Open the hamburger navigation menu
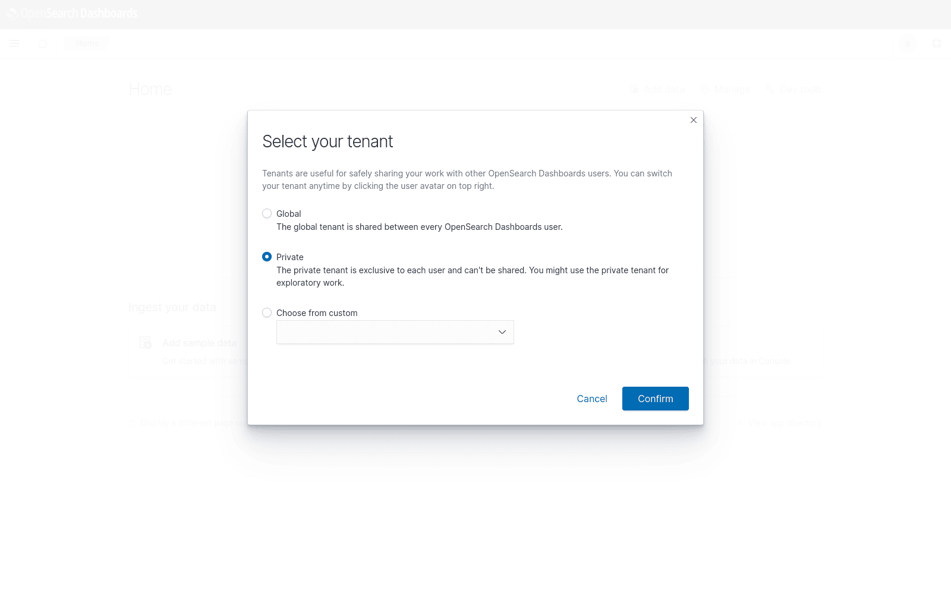Screen dimensions: 951x594 pos(14,43)
